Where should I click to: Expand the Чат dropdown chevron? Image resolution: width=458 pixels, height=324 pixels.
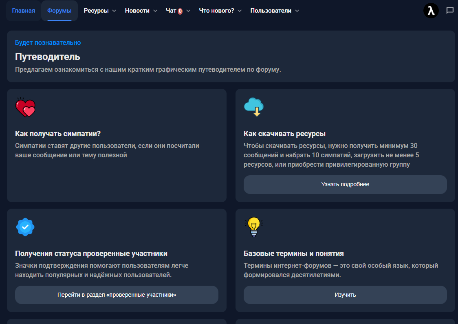[188, 11]
